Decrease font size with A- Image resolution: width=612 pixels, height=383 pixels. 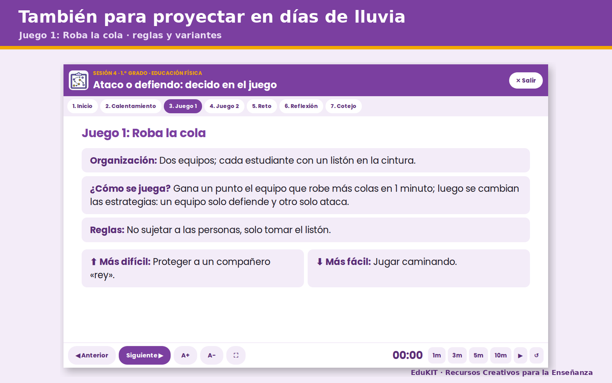[x=212, y=355]
